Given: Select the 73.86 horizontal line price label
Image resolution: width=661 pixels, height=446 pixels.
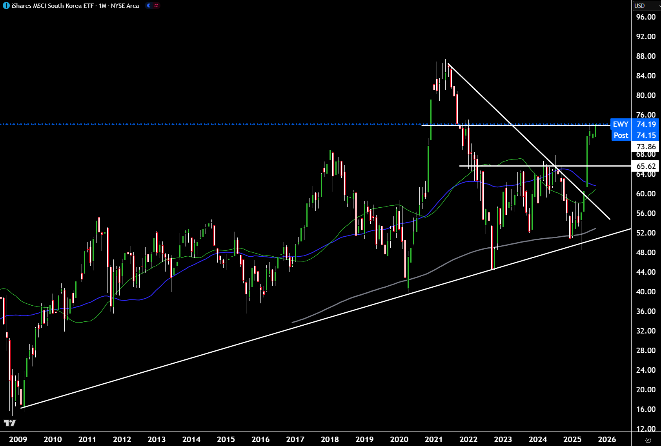Looking at the screenshot, I should coord(646,147).
